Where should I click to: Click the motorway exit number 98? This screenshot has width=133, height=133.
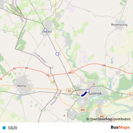click(x=70, y=73)
